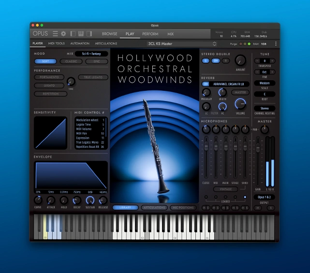Adjust the reverb Width knob
Image resolution: width=310 pixels, height=273 pixels.
coord(222,92)
